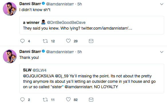Open options chevron on "Thank you!" tweet
167x103 pixels.
162,52
